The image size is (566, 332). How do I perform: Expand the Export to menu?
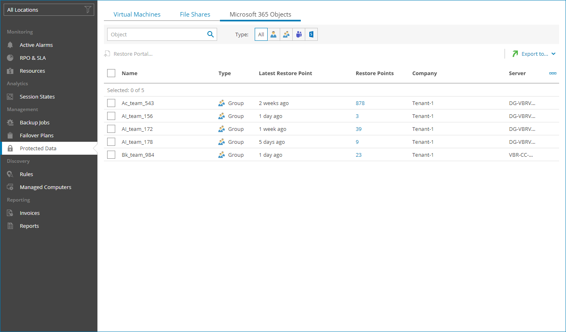click(x=534, y=54)
